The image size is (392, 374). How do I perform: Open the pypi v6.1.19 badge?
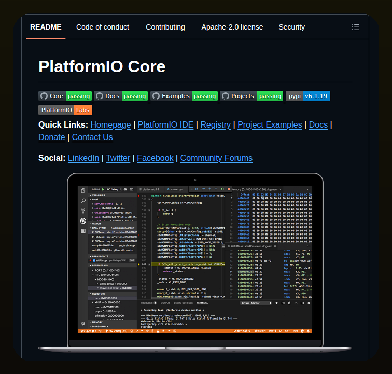308,96
